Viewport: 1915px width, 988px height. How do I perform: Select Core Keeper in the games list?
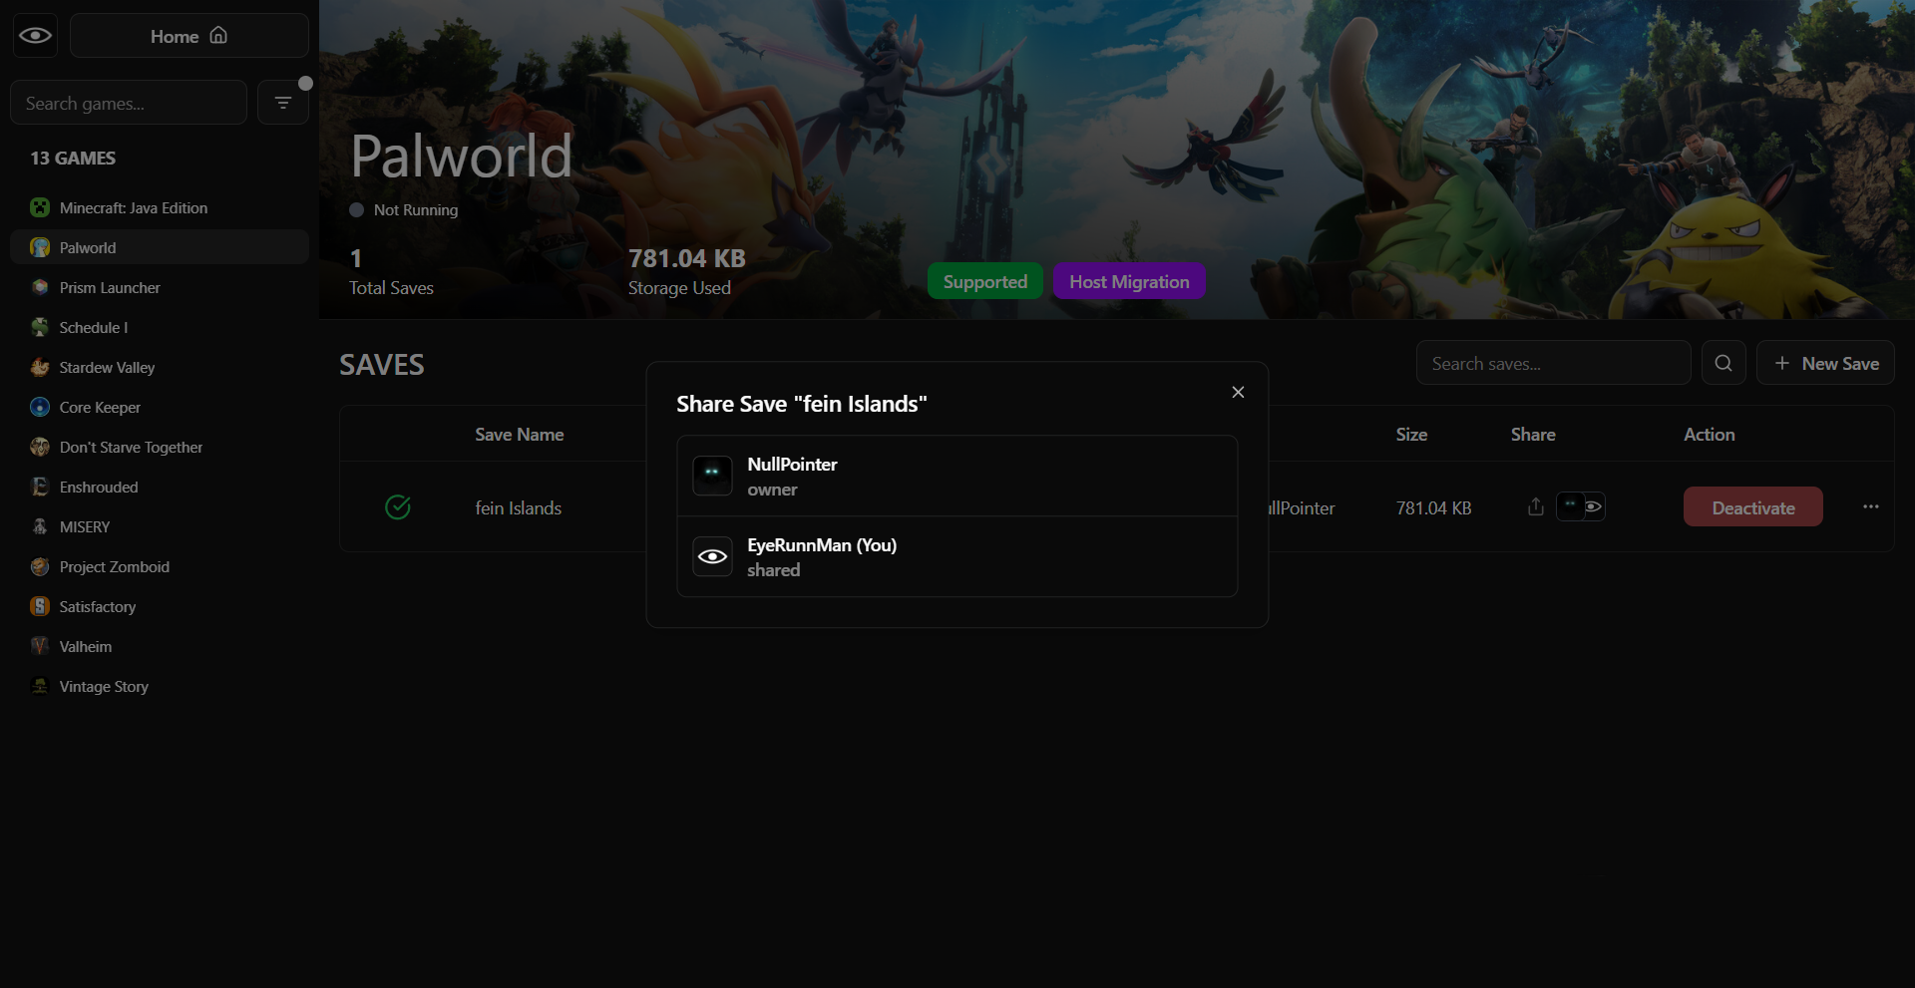click(160, 407)
